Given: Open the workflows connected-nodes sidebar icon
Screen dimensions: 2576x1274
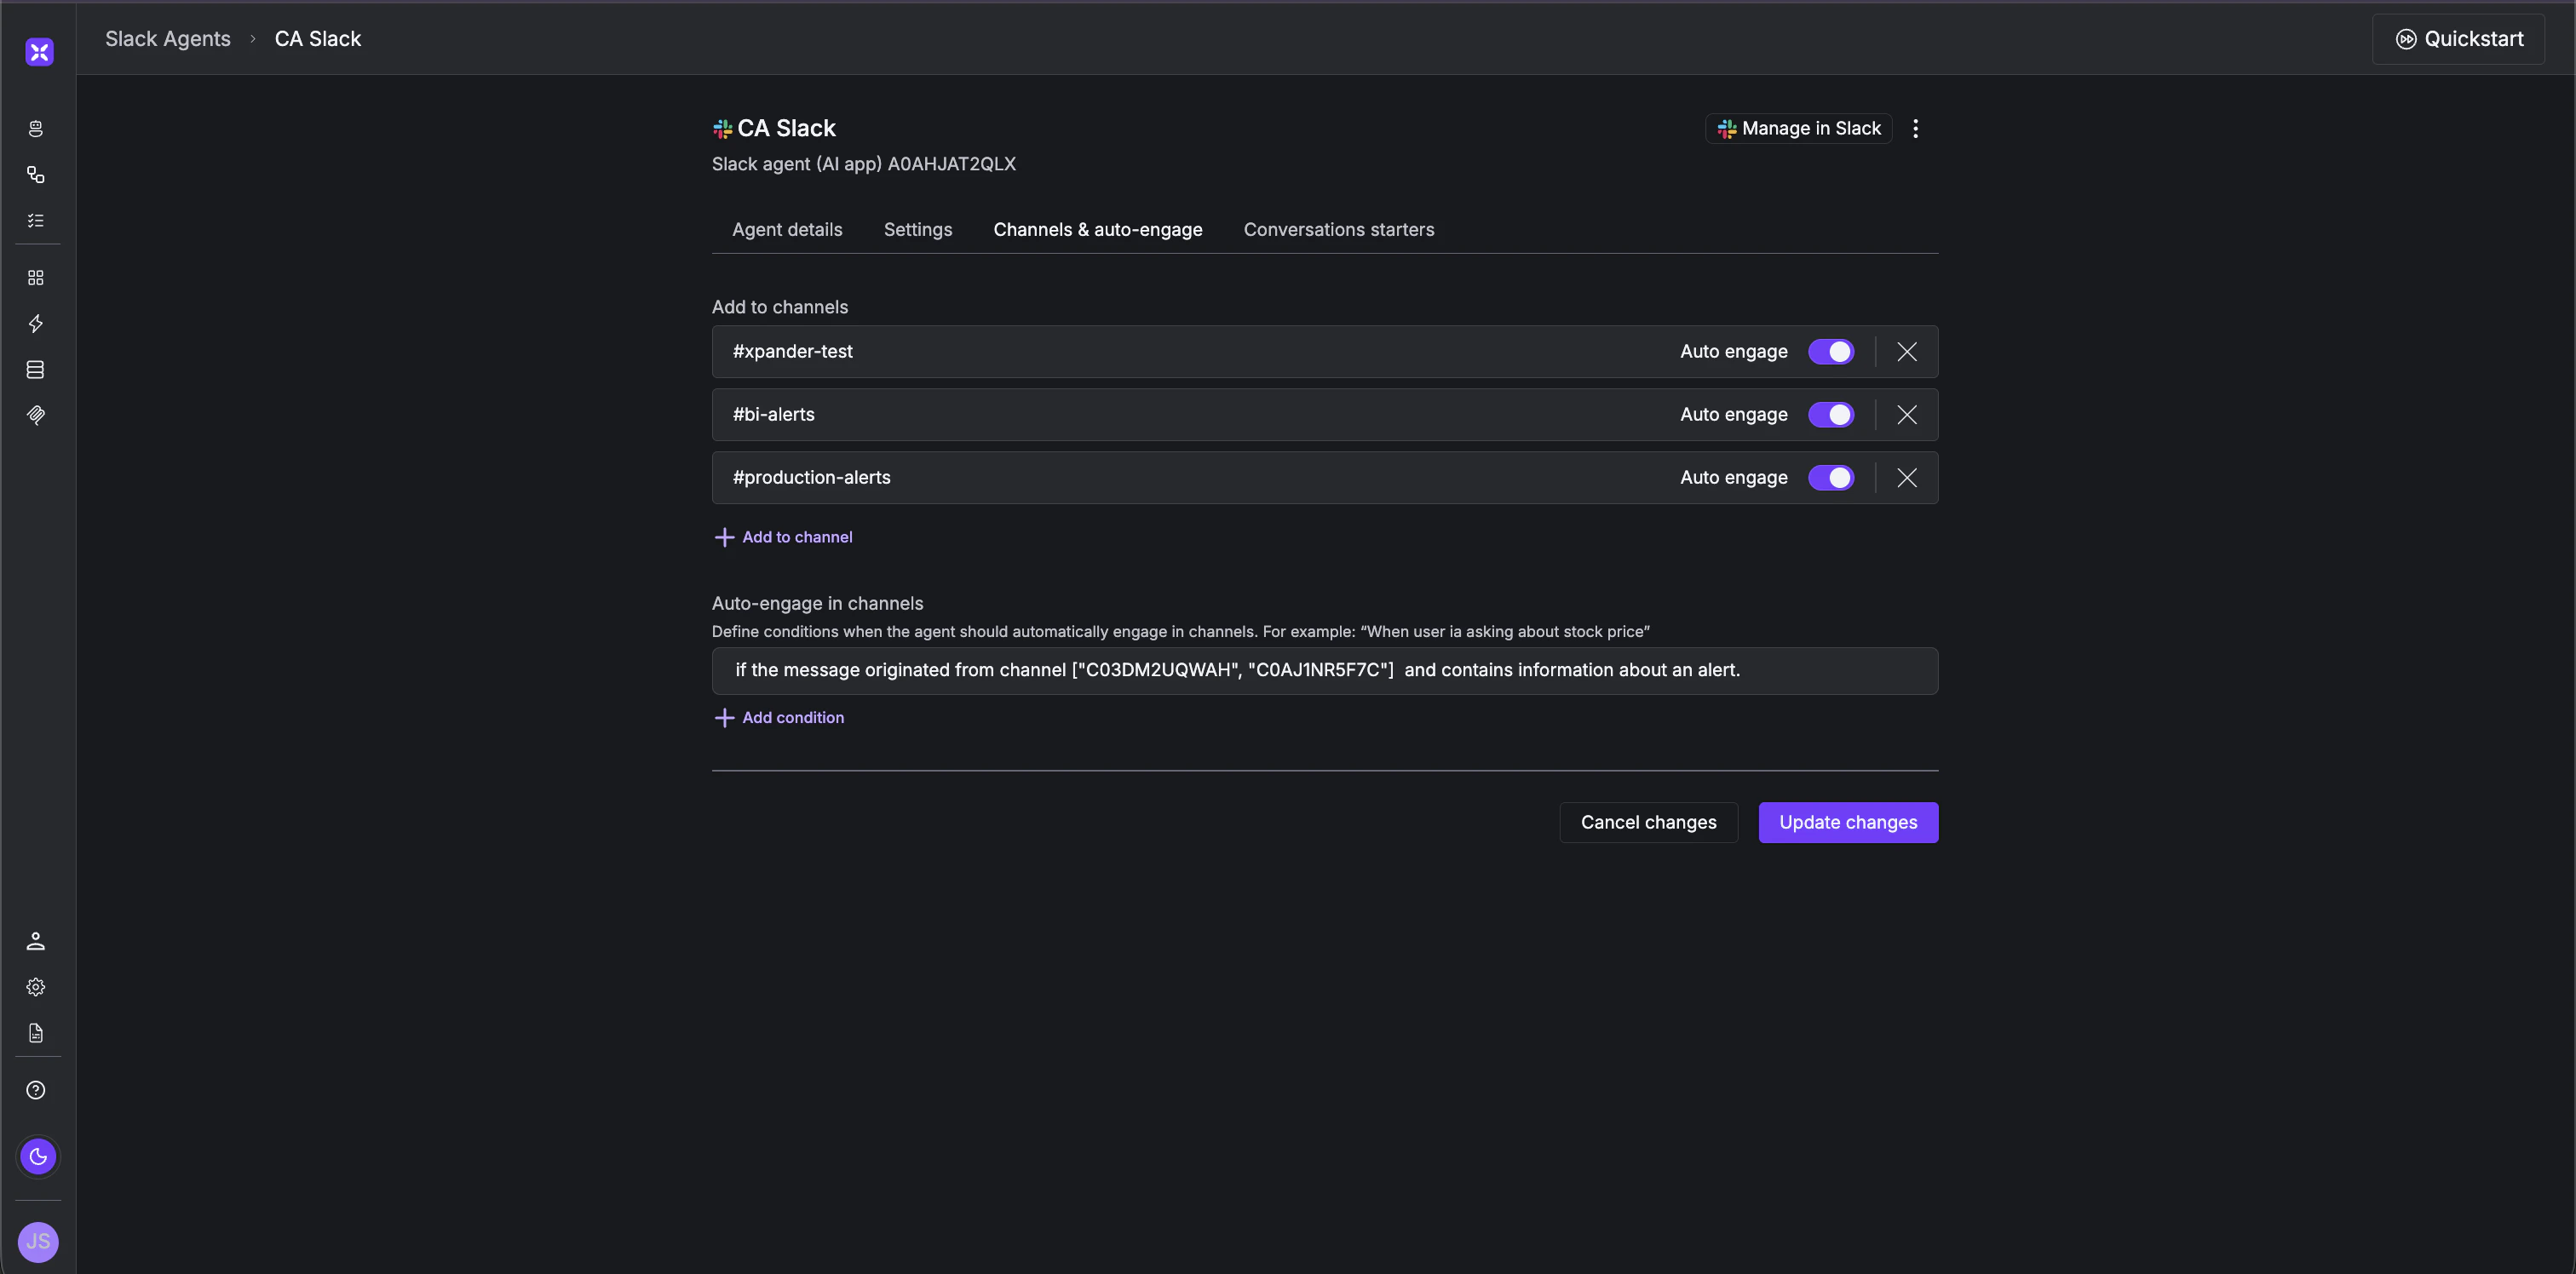Looking at the screenshot, I should click(x=36, y=175).
